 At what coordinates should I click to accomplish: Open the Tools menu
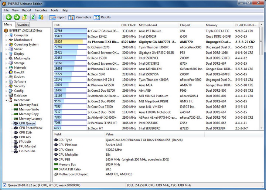pyautogui.click(x=54, y=10)
